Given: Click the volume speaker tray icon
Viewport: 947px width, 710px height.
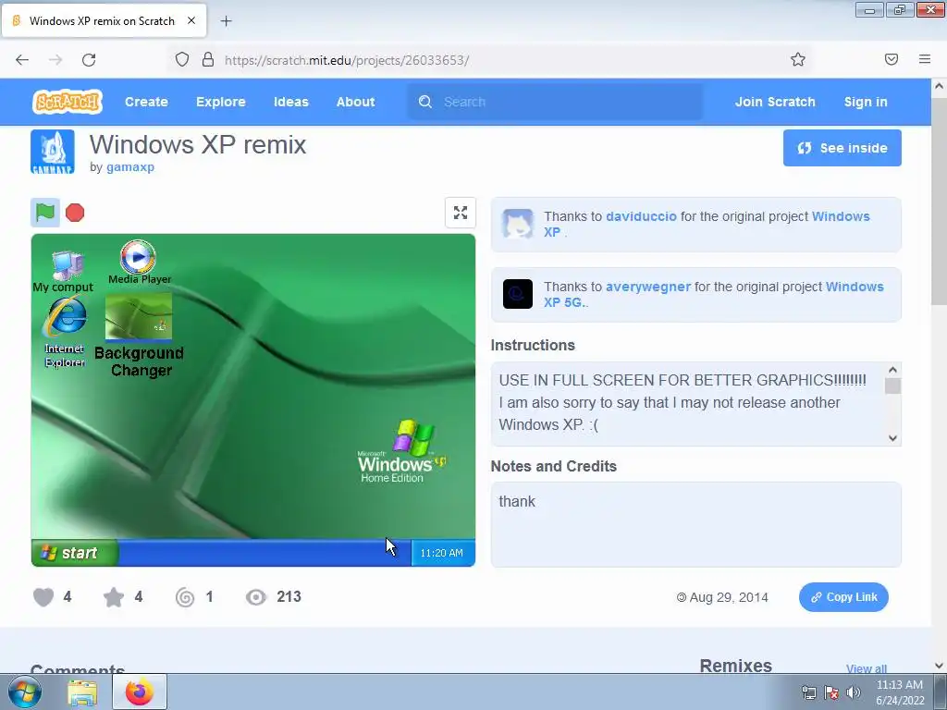Looking at the screenshot, I should tap(854, 692).
